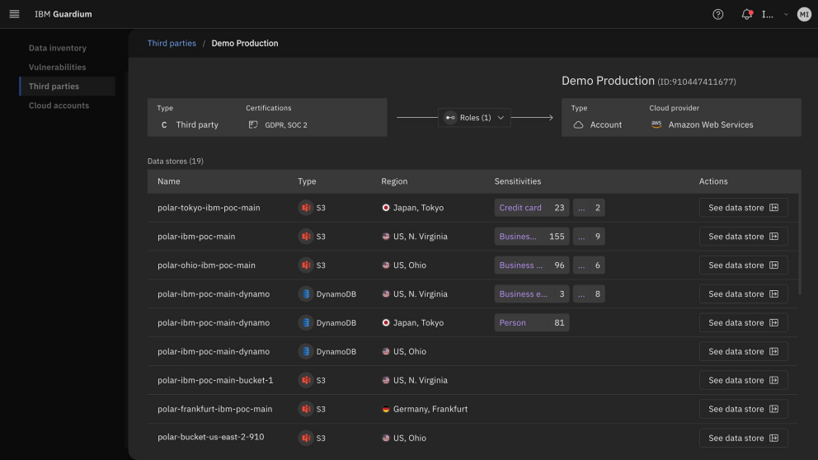Click the Business ... 96 sensitivity tag
Image resolution: width=818 pixels, height=460 pixels.
[532, 265]
